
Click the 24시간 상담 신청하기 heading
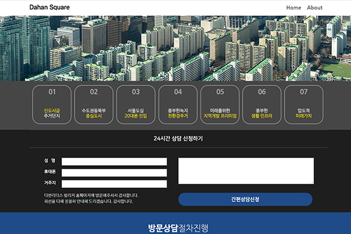178,138
